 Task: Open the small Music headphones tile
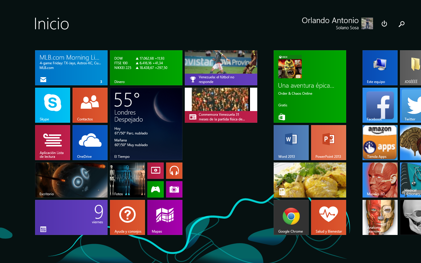click(174, 171)
